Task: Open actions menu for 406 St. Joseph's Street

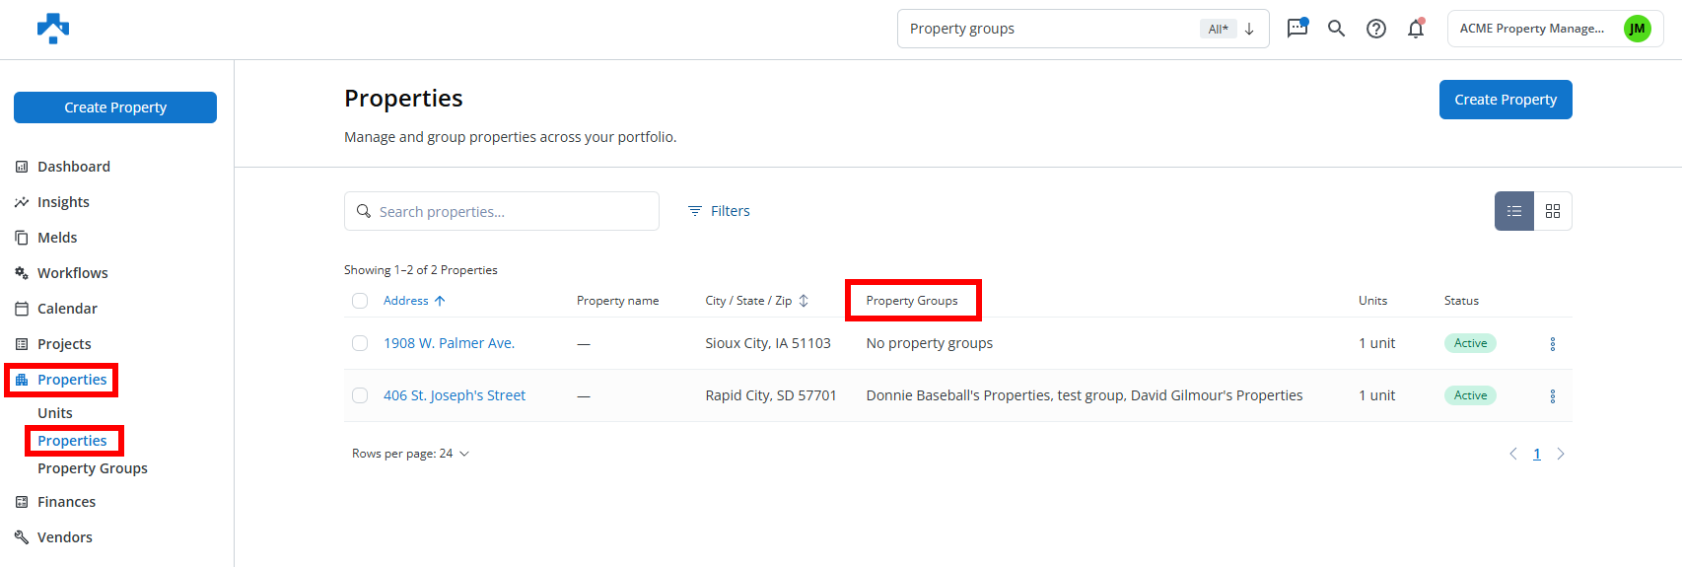Action: (x=1553, y=396)
